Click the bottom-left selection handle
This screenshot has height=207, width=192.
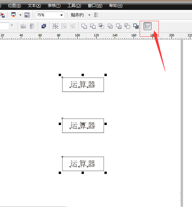pos(60,173)
